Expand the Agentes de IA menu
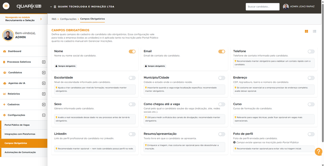This screenshot has height=166, width=324. pyautogui.click(x=44, y=83)
